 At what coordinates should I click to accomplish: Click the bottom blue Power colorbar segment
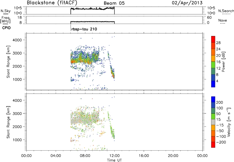coord(213,84)
